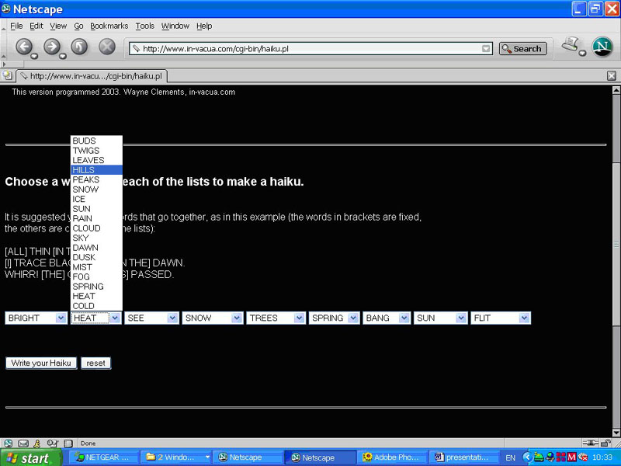Screen dimensions: 621x466
Task: Open the URL history dropdown arrow
Action: pyautogui.click(x=486, y=49)
